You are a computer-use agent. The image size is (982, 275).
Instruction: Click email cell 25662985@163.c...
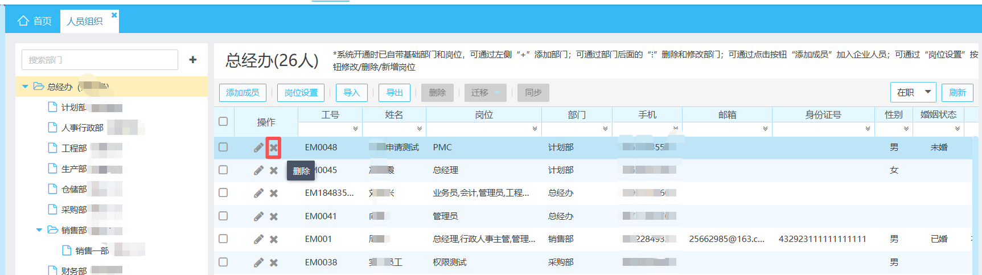[x=726, y=239]
